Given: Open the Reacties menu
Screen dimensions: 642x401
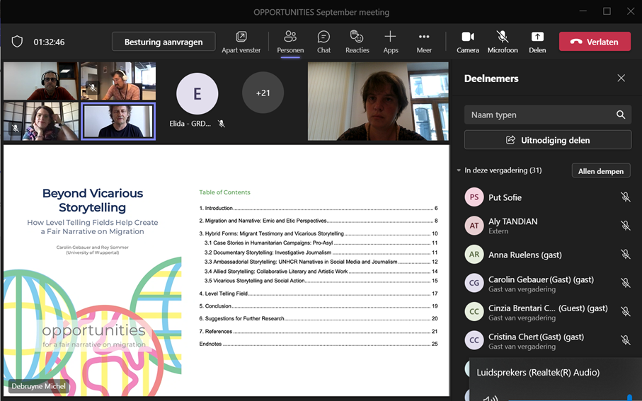Looking at the screenshot, I should coord(357,42).
